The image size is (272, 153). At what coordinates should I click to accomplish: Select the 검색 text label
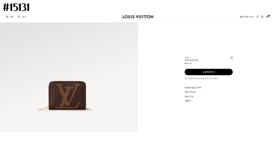coord(24,17)
